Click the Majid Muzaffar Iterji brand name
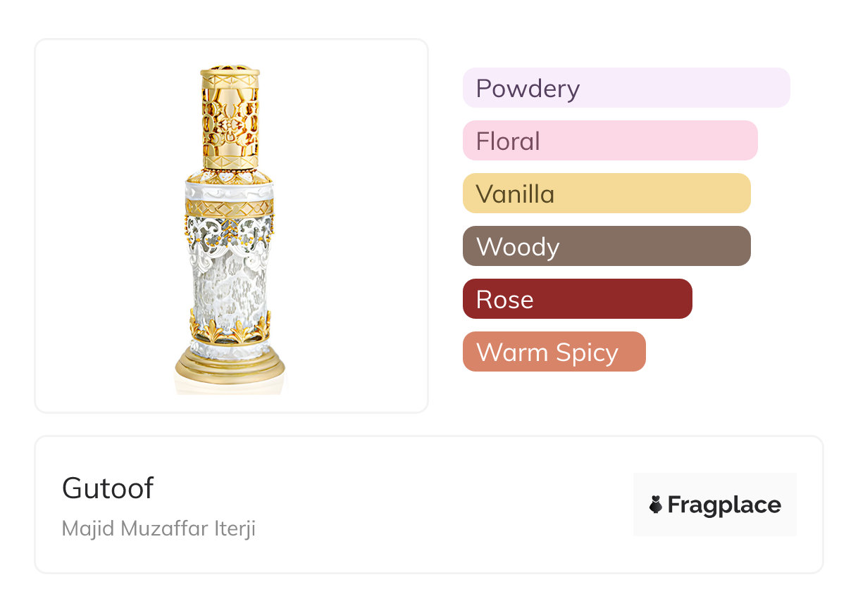Image resolution: width=858 pixels, height=608 pixels. pyautogui.click(x=158, y=528)
